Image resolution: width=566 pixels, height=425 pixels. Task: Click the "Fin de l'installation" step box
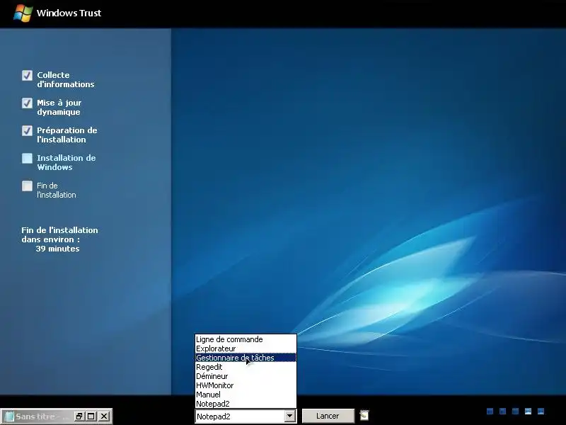pyautogui.click(x=27, y=186)
